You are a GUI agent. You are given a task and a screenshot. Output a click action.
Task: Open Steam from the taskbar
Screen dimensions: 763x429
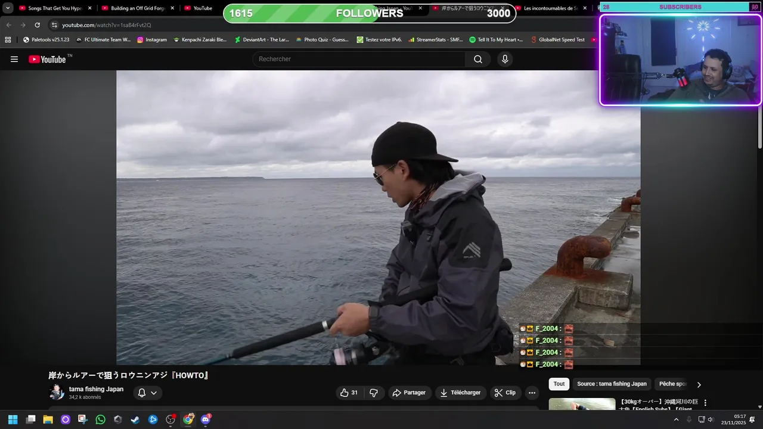point(135,419)
